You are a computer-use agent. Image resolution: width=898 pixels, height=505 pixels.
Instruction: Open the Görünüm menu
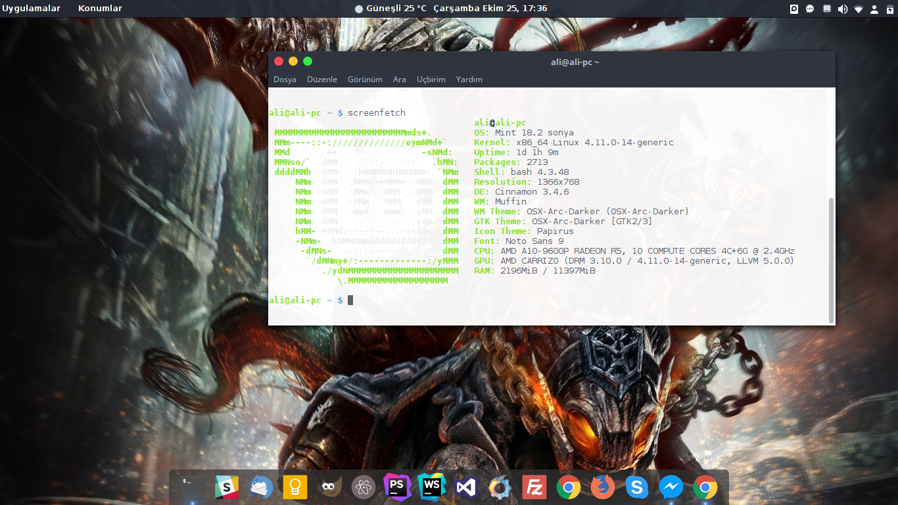365,80
